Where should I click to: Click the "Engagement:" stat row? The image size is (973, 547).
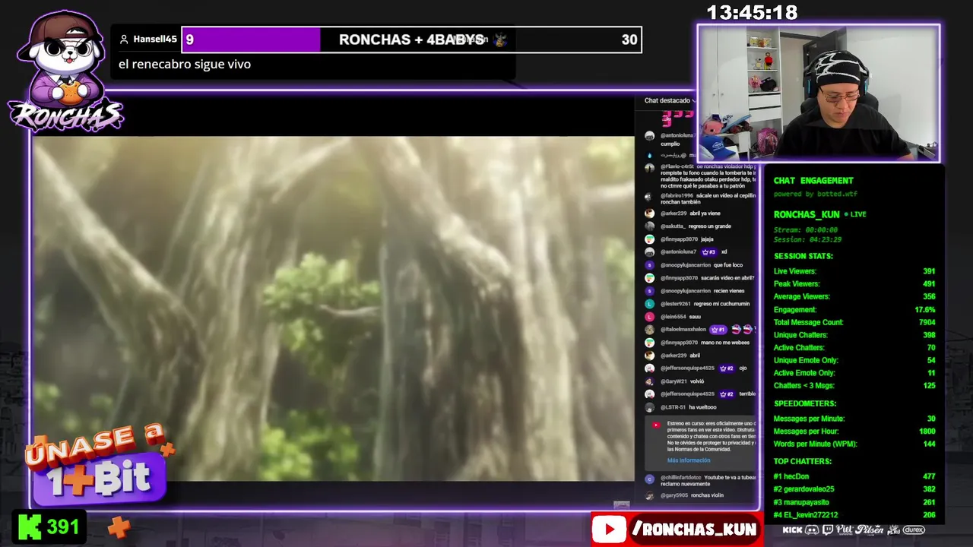tap(854, 310)
